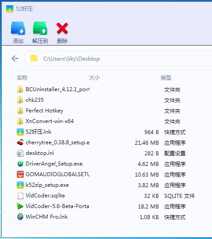This screenshot has width=212, height=239.
Task: Sort by the 大小 column header
Action: point(94,78)
